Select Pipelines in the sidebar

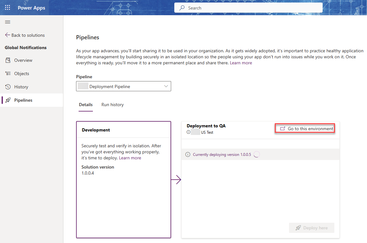pyautogui.click(x=32, y=100)
